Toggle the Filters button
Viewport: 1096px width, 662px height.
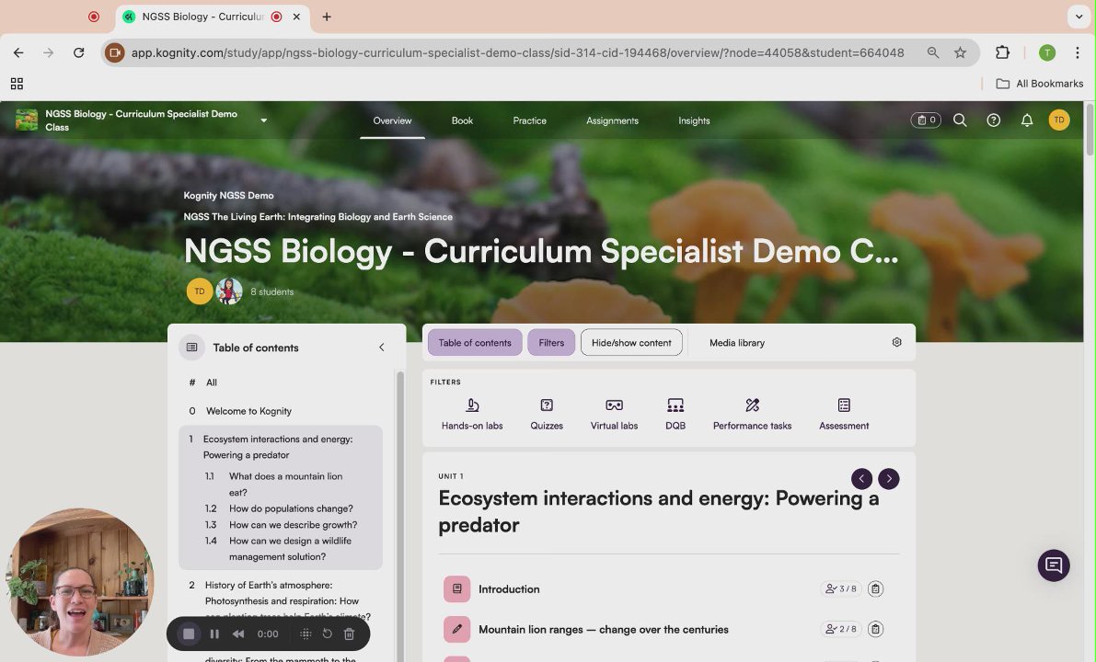coord(551,342)
